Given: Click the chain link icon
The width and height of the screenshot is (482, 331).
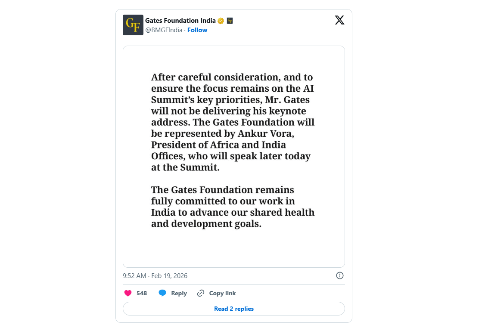Looking at the screenshot, I should click(x=201, y=293).
